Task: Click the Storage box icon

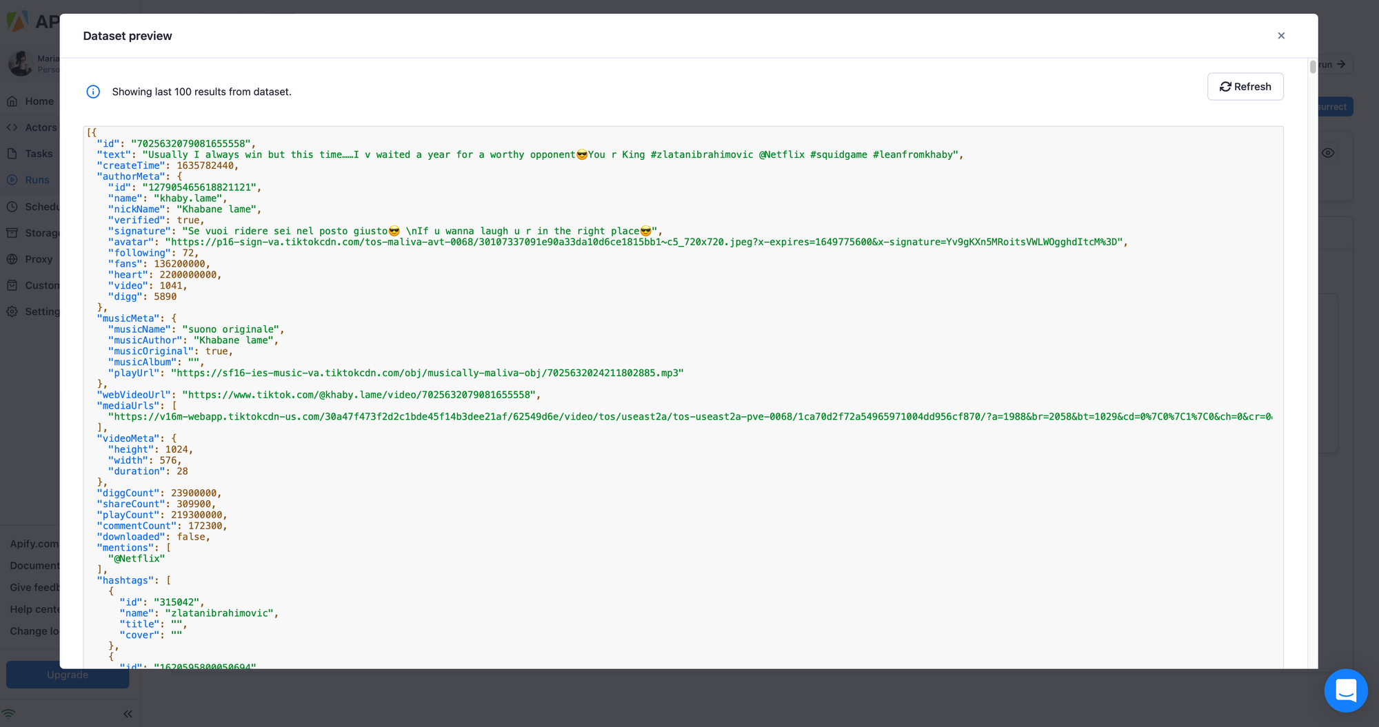Action: [12, 233]
